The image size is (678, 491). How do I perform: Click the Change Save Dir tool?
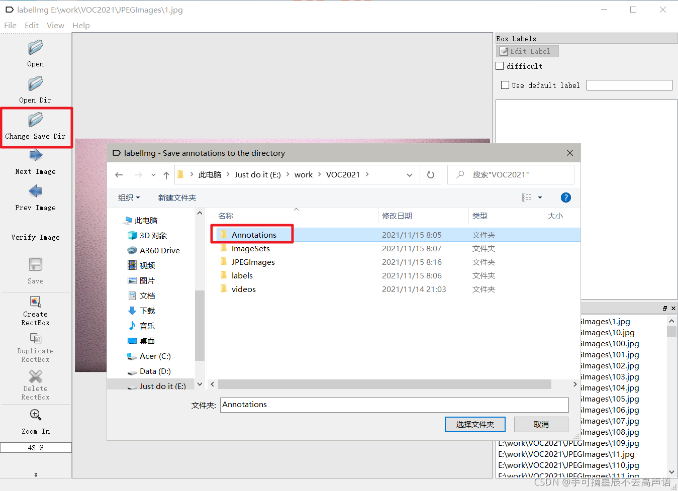click(36, 126)
